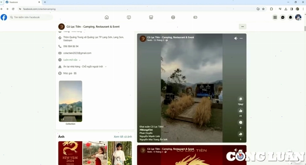Open account profile picture menu
The width and height of the screenshot is (306, 165).
click(298, 17)
